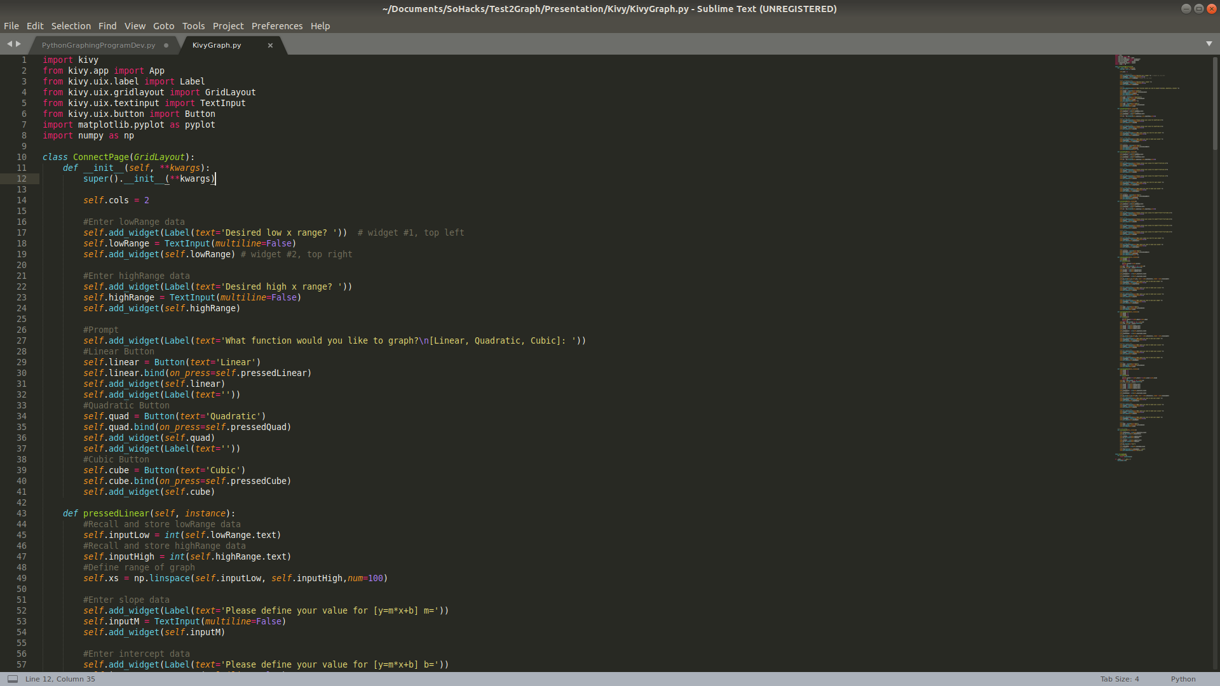The height and width of the screenshot is (686, 1220).
Task: Toggle side bar icon in status bar
Action: (x=12, y=679)
